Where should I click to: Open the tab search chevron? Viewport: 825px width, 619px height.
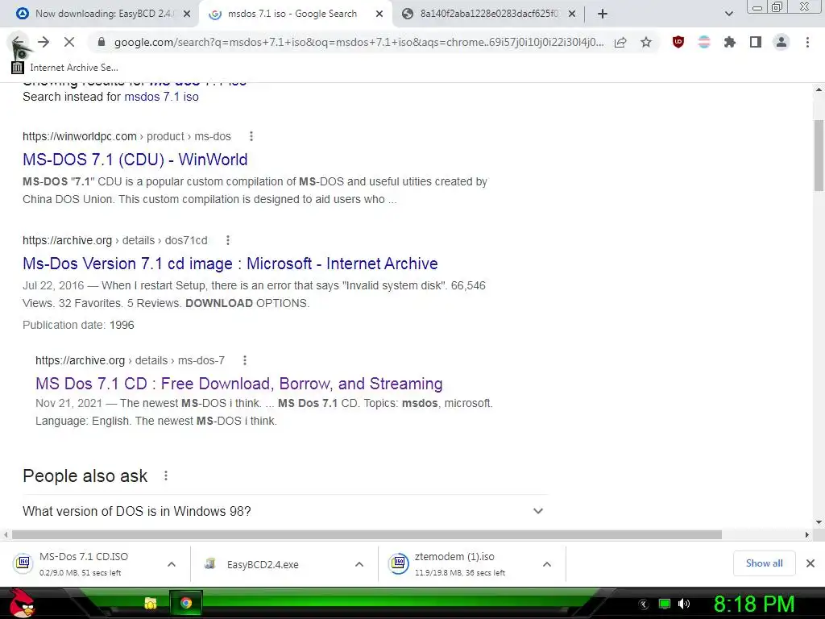tap(728, 15)
